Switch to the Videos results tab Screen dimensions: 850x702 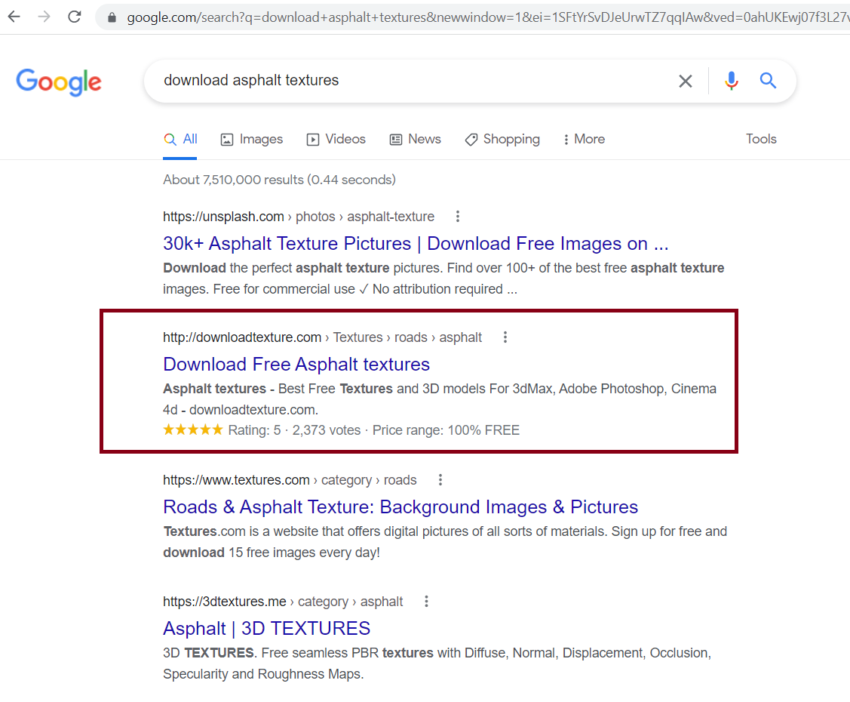pyautogui.click(x=336, y=139)
